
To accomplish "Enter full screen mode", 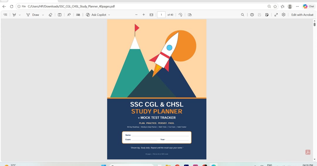I will click(276, 15).
